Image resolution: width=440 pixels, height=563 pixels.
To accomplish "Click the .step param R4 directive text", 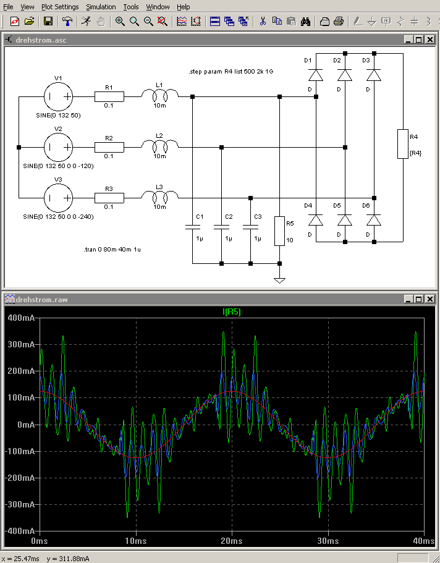I will point(231,72).
